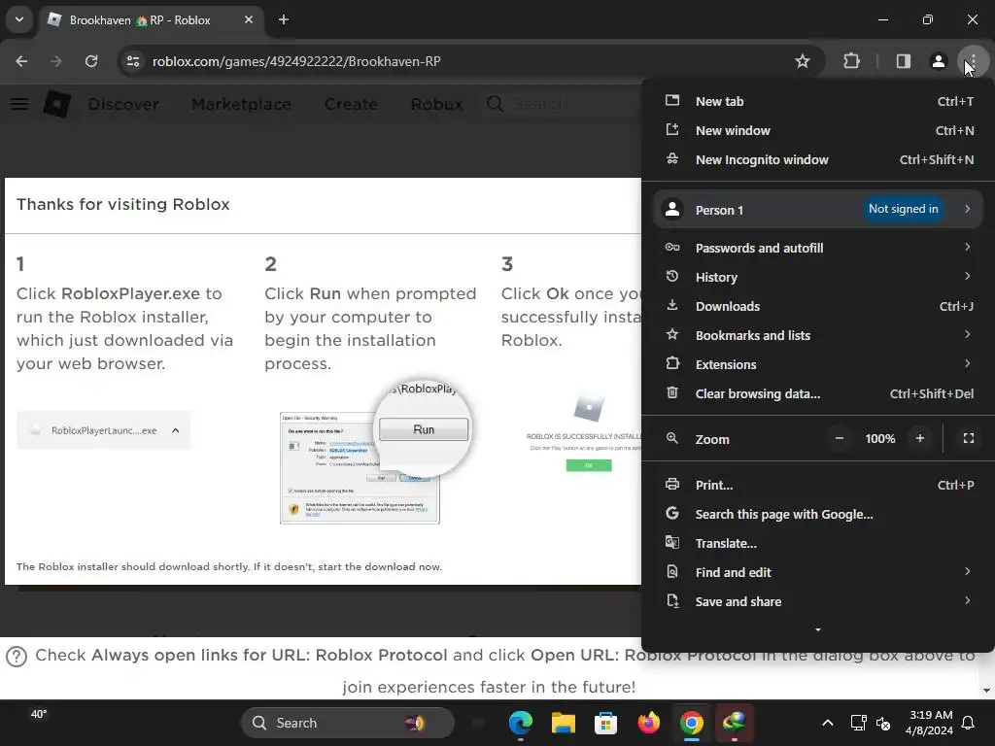Click the three-dot Chrome menu button
The height and width of the screenshot is (746, 995).
pos(973,61)
